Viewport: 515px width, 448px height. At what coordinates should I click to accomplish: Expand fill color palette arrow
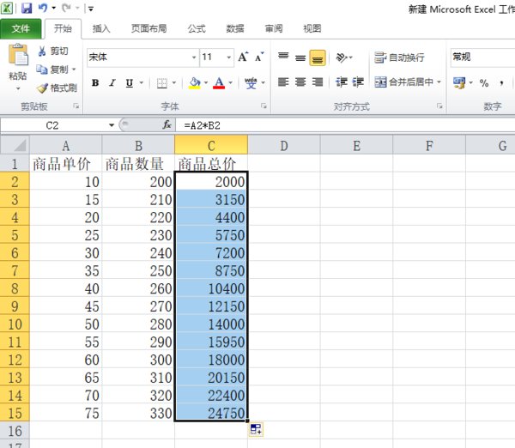[206, 83]
